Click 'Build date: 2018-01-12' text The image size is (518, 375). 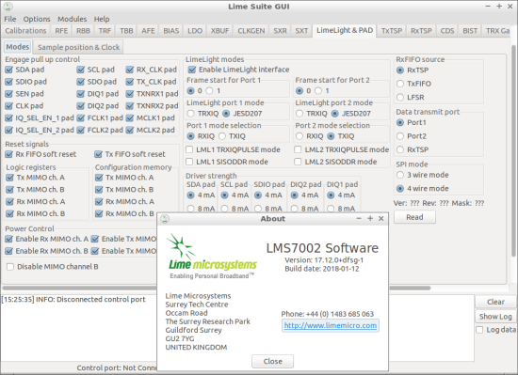tap(322, 269)
